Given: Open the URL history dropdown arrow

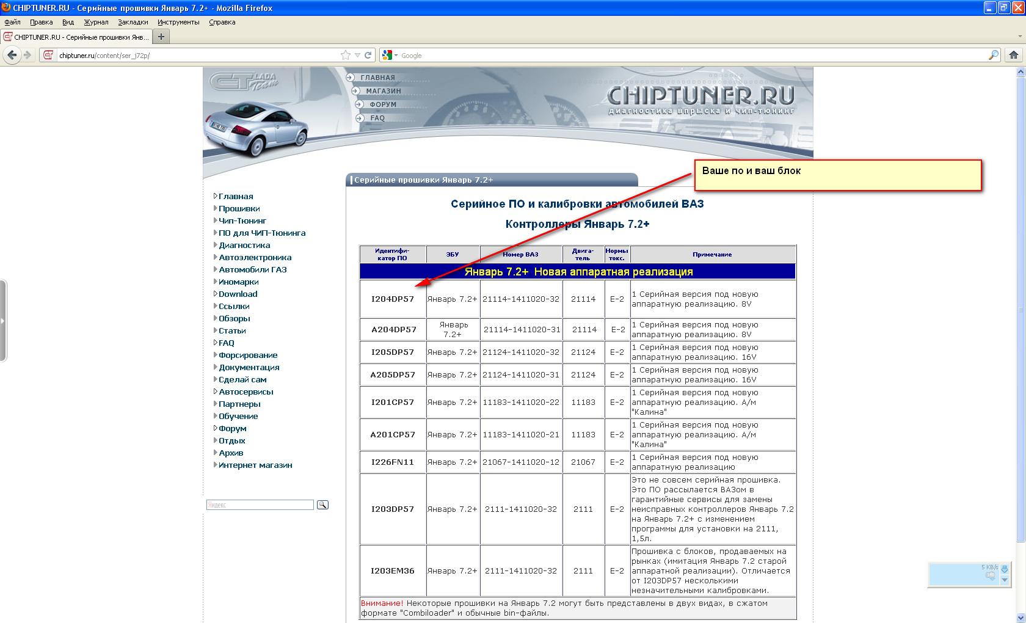Looking at the screenshot, I should click(x=358, y=56).
